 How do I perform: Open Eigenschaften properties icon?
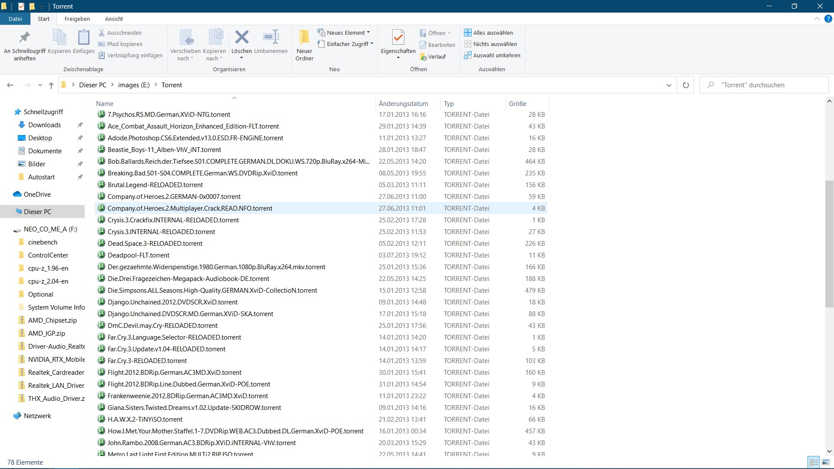(x=398, y=38)
